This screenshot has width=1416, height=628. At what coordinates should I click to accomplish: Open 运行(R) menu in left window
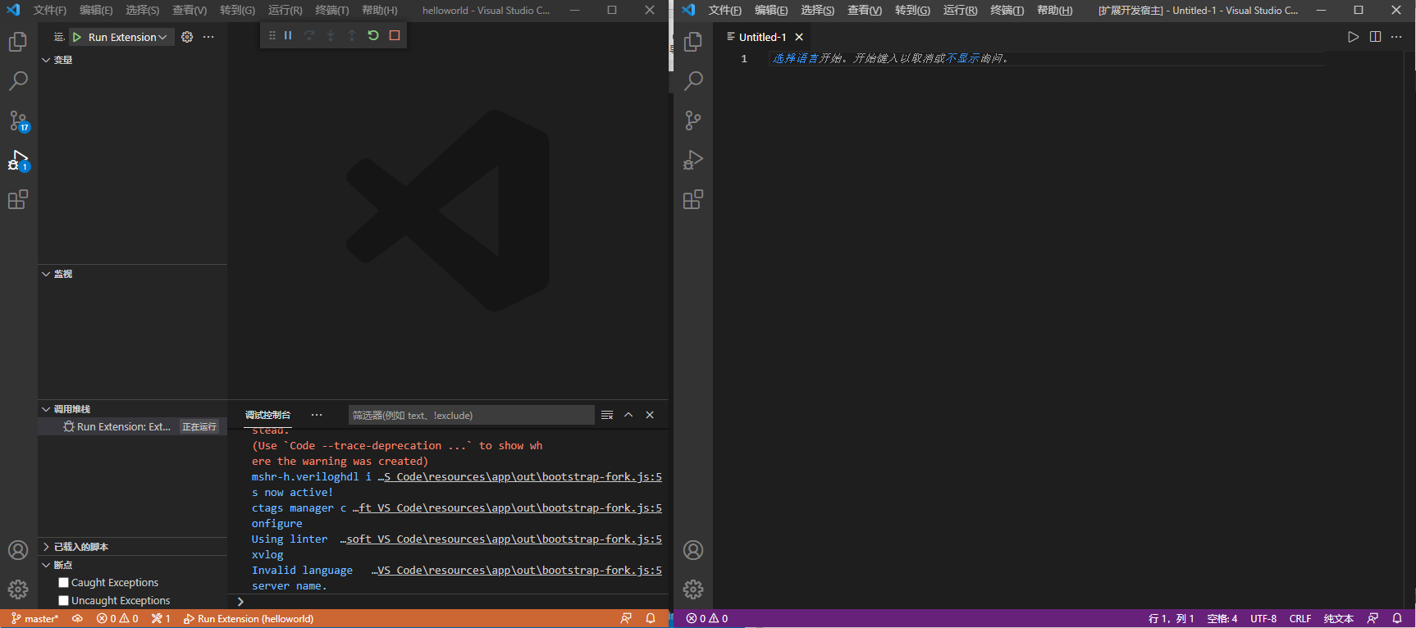tap(285, 11)
